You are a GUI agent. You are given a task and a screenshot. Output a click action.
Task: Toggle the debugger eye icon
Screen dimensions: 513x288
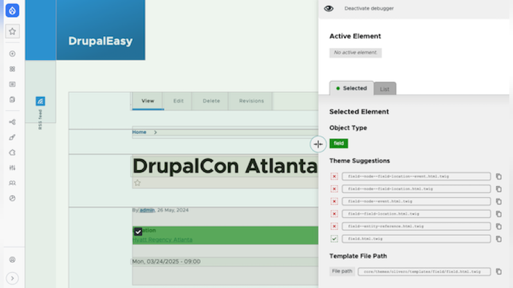pyautogui.click(x=329, y=9)
